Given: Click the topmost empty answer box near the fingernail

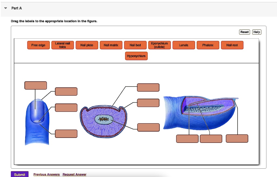Looking at the screenshot, I should coord(36,85).
